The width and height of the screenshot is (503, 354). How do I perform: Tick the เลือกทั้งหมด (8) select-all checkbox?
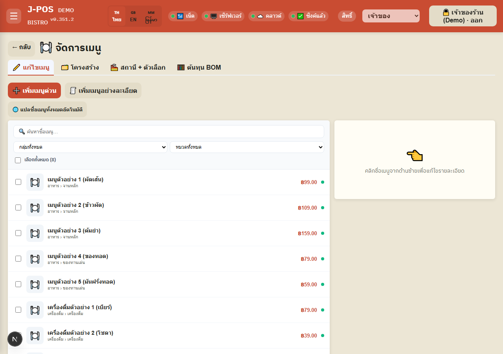pyautogui.click(x=18, y=160)
